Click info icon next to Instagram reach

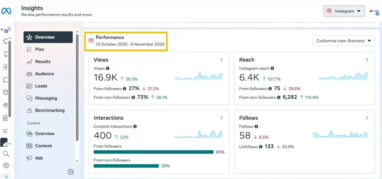[272, 68]
